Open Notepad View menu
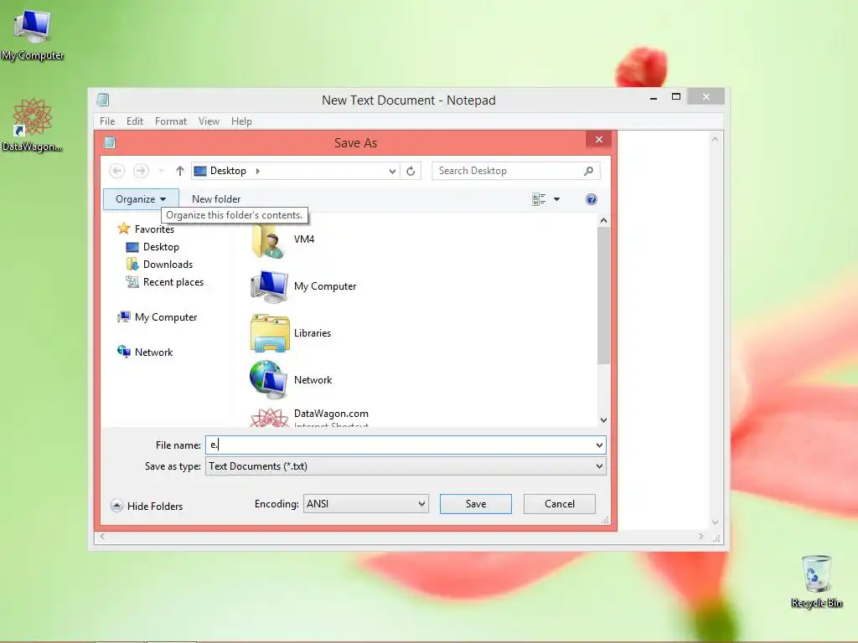 click(x=209, y=121)
